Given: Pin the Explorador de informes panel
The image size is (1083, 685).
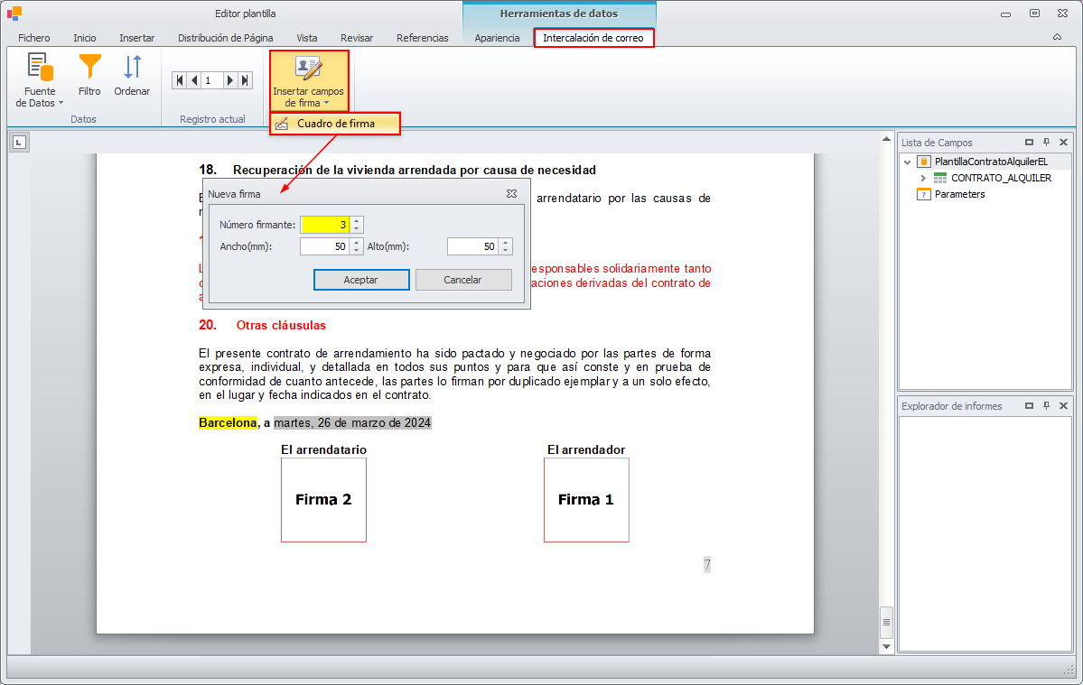Looking at the screenshot, I should coord(1046,405).
